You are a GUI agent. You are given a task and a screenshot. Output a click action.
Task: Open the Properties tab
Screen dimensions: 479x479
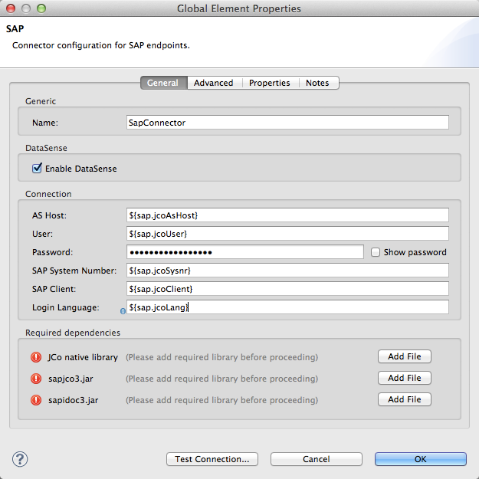point(269,83)
